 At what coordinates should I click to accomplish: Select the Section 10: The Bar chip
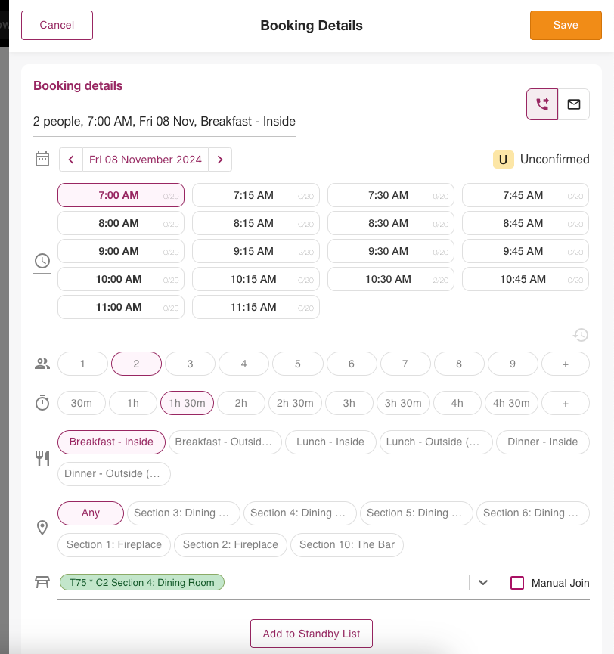tap(346, 544)
